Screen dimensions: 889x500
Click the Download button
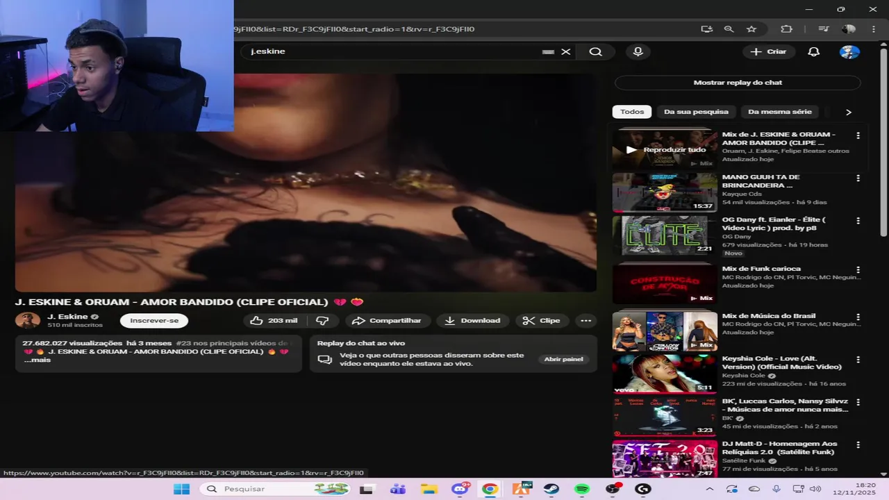(472, 320)
